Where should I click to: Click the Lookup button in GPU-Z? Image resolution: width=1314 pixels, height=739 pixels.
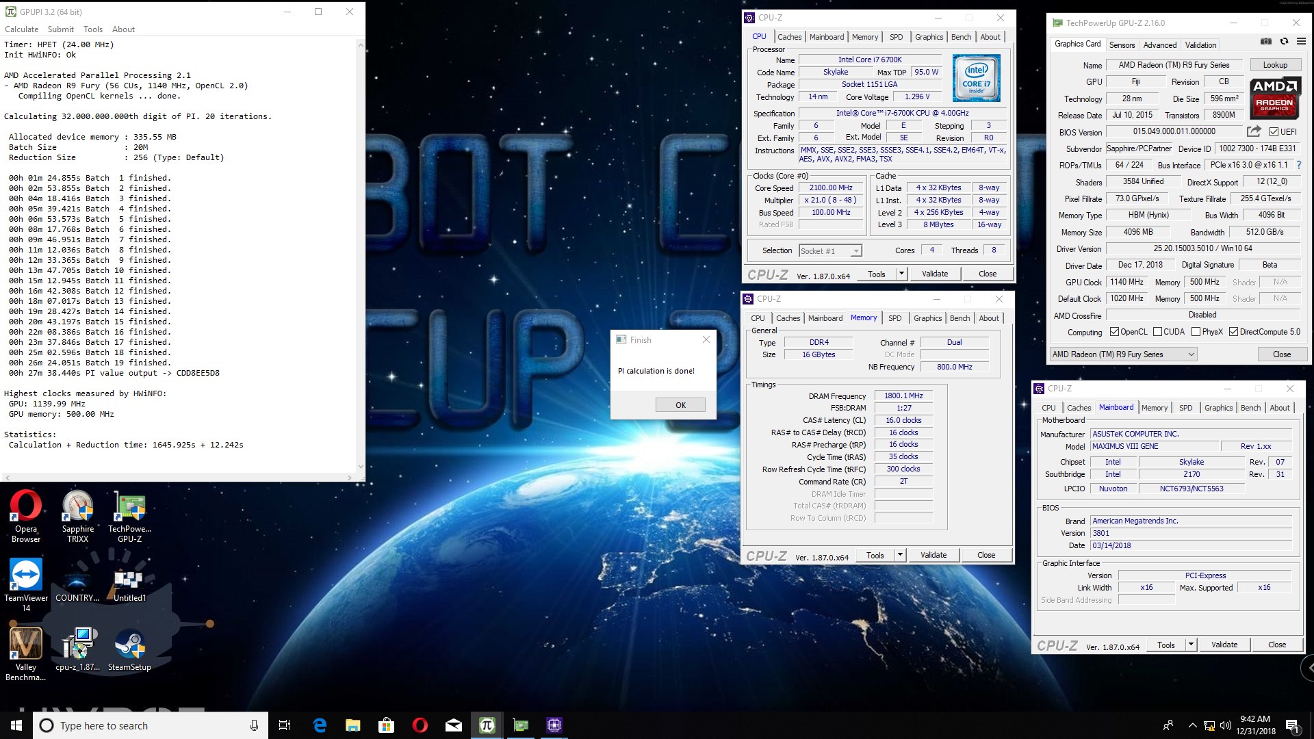click(x=1275, y=65)
